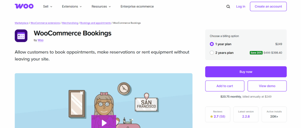301x128 pixels.
Task: Click the $398.40 discounted price
Action: (x=277, y=53)
